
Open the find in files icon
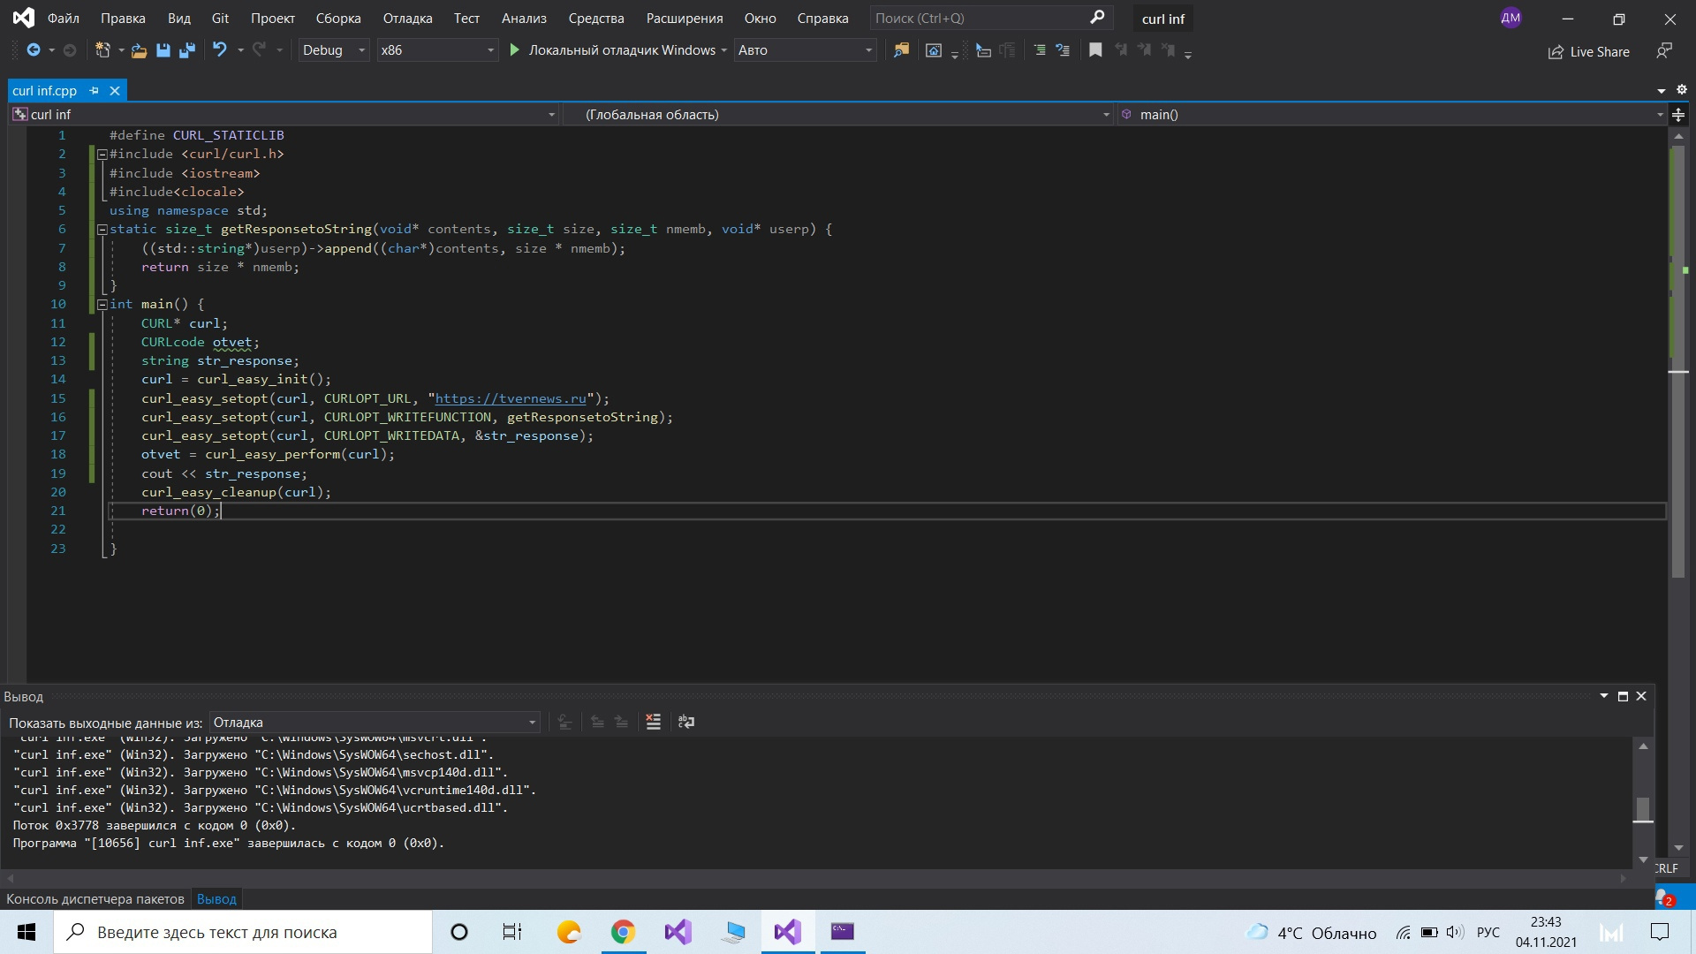(x=901, y=50)
